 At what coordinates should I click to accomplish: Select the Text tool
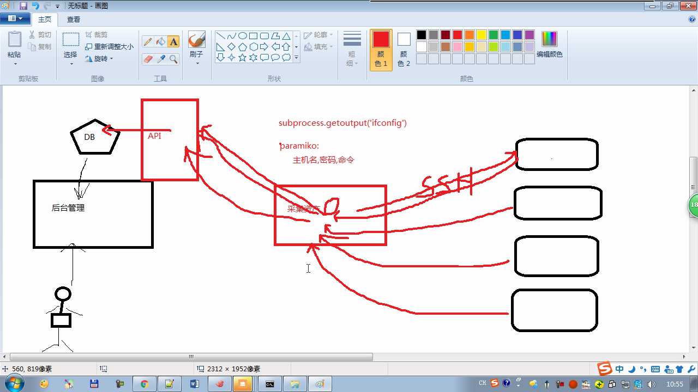173,42
